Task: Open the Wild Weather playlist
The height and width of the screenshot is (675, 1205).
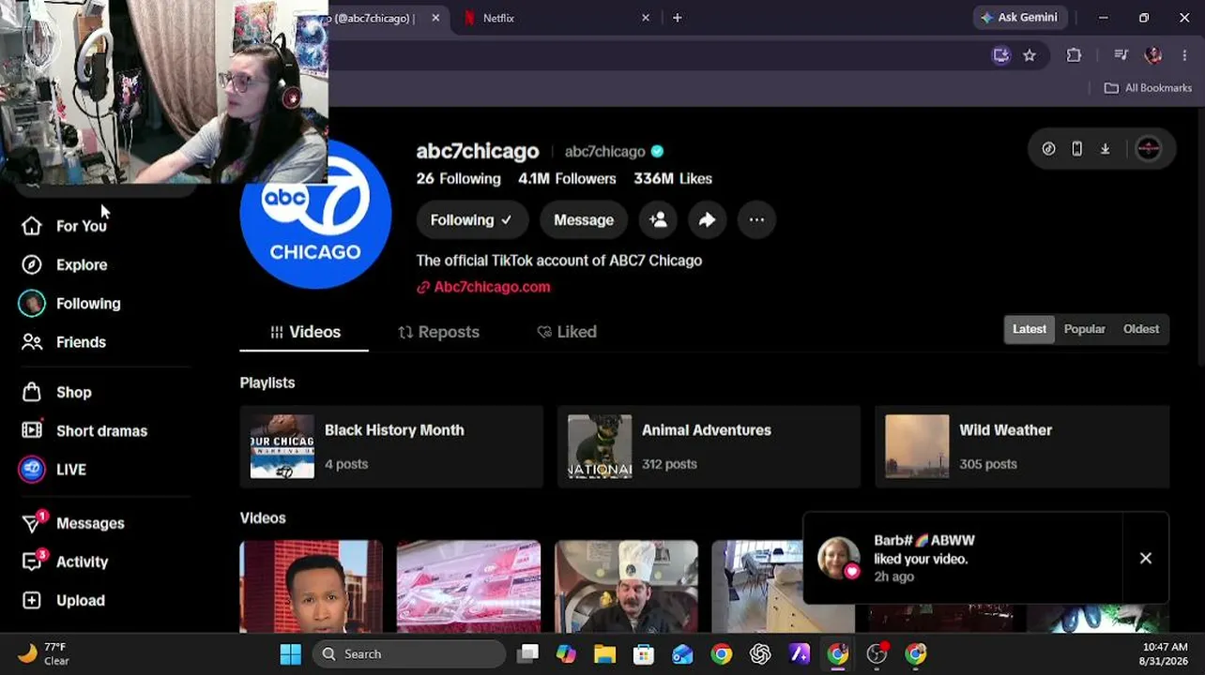Action: pos(1022,446)
